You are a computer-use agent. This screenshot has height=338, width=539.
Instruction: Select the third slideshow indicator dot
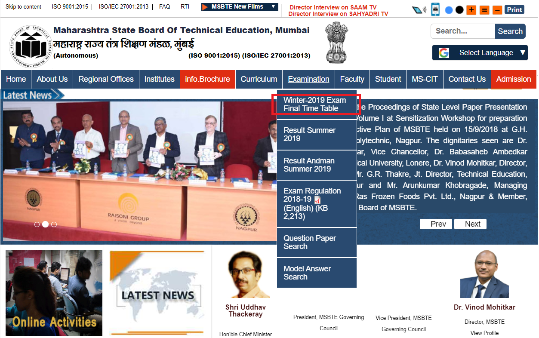pyautogui.click(x=54, y=224)
